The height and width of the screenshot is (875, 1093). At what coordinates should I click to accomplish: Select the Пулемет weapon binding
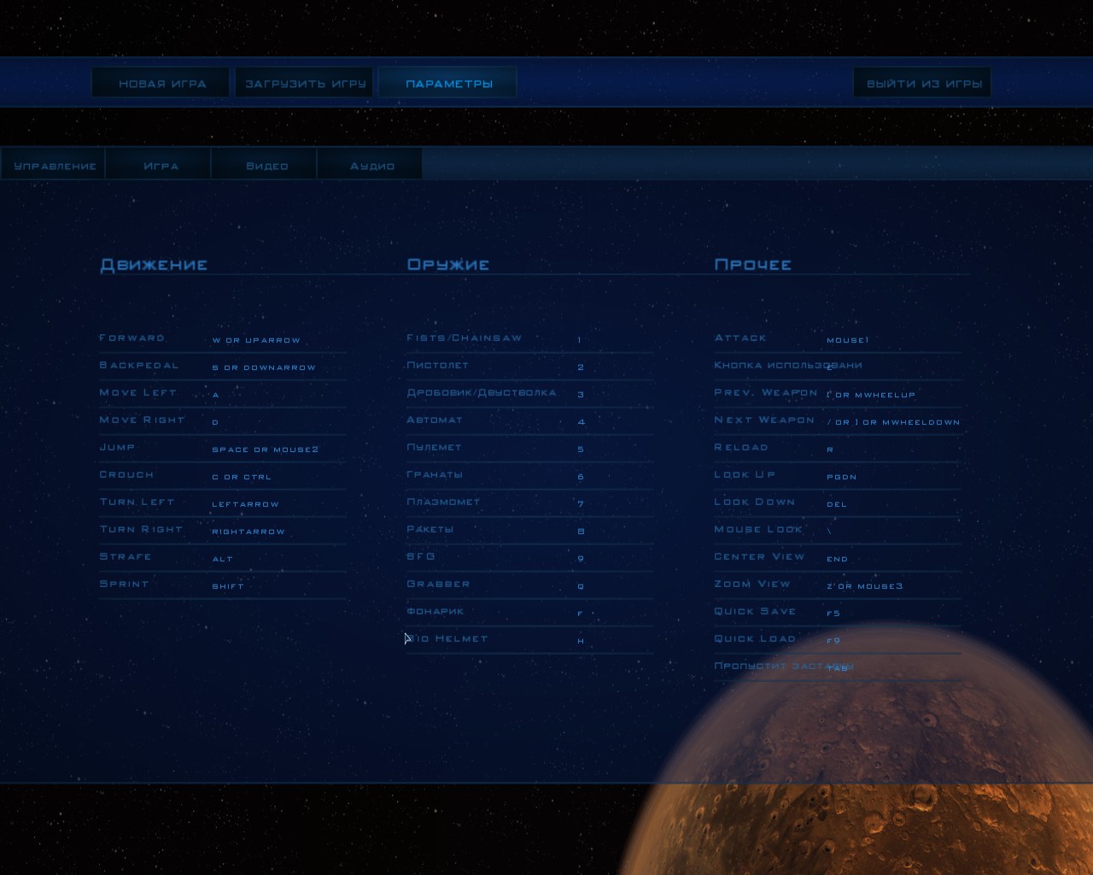(x=530, y=449)
